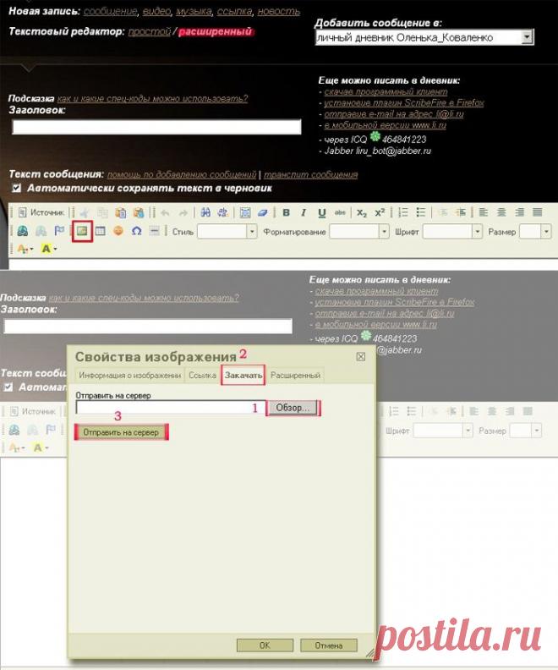This screenshot has height=670, width=558.
Task: Switch to the Закачать tab
Action: 243,375
